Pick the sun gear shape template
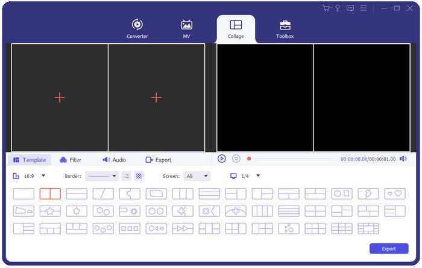Screen dimensions: 422x268 tap(130, 211)
